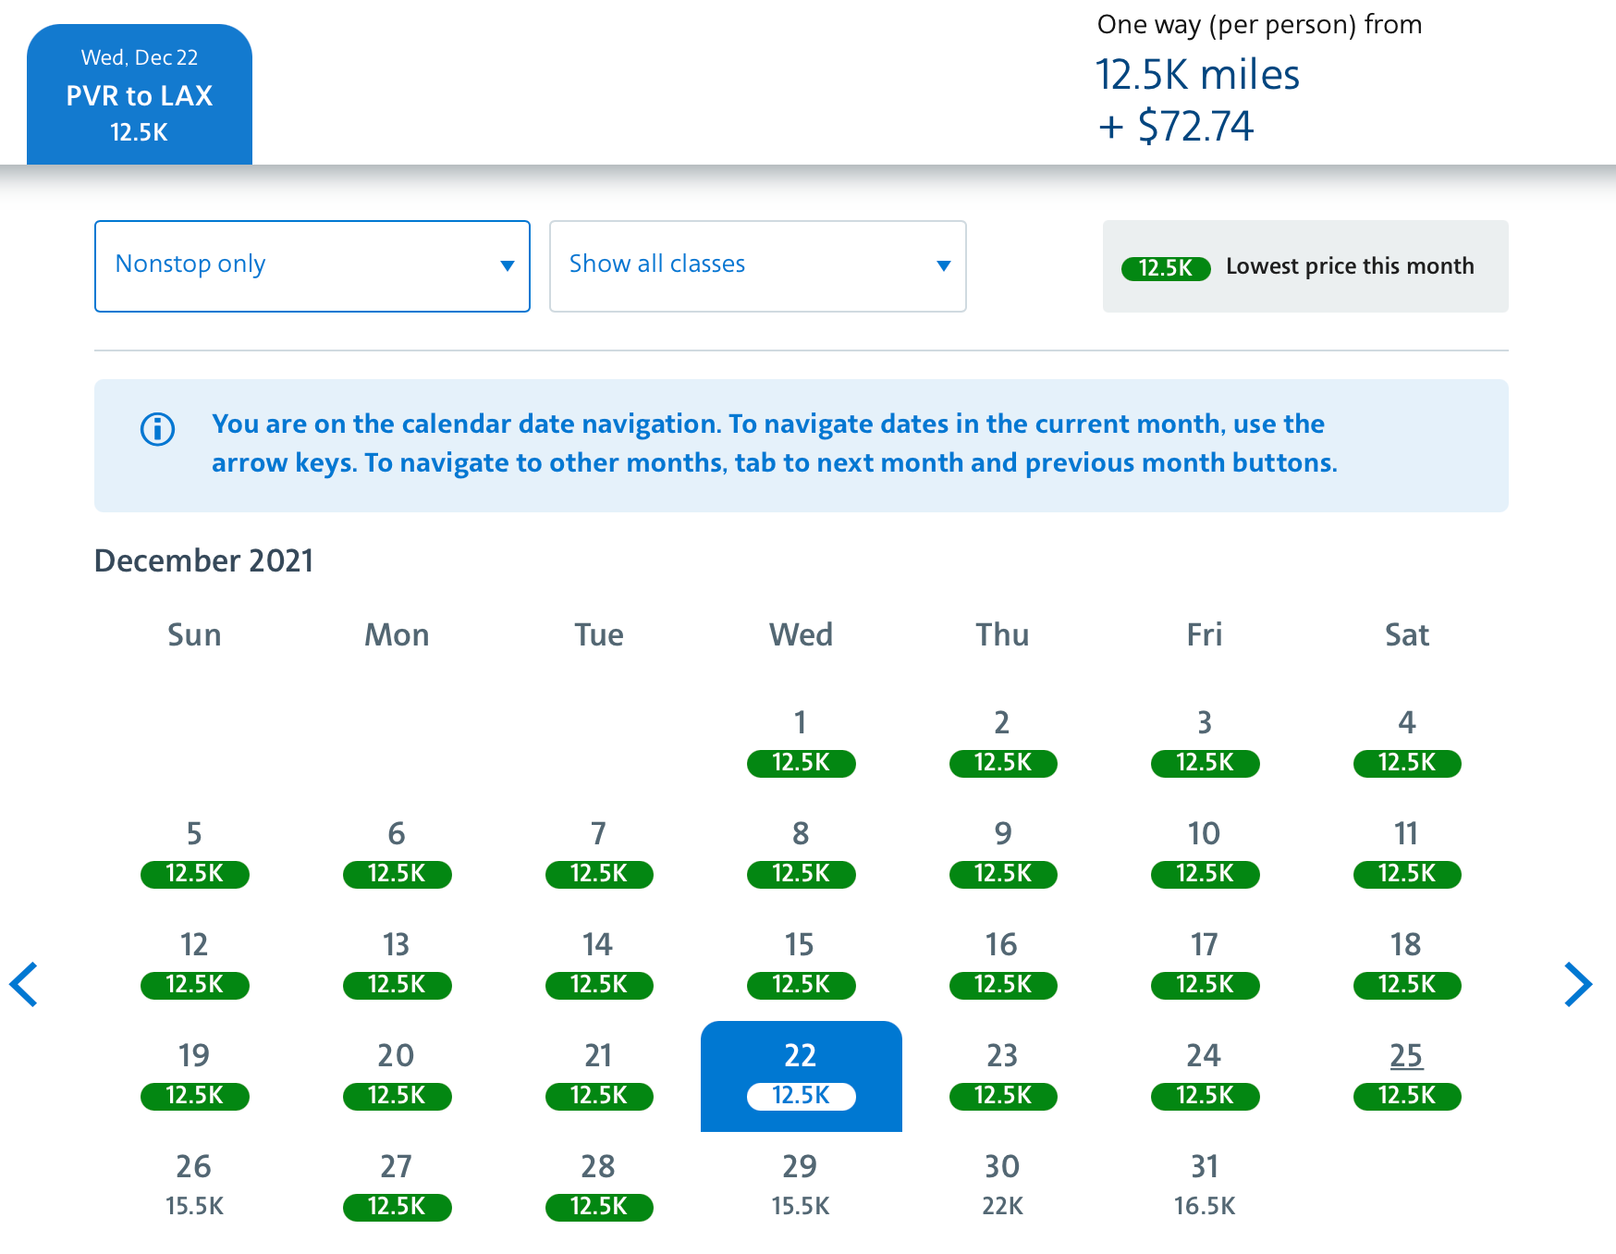Pick December 5 on the calendar
The height and width of the screenshot is (1254, 1616).
(194, 853)
